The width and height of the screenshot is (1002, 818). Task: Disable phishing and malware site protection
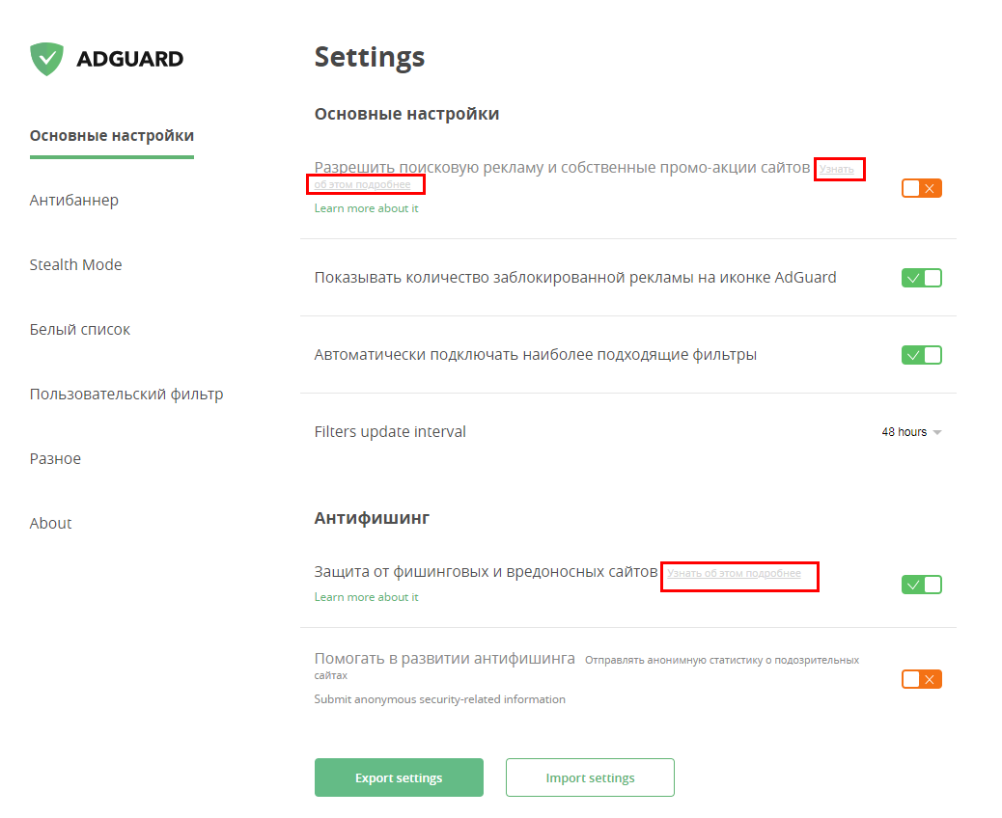(921, 584)
